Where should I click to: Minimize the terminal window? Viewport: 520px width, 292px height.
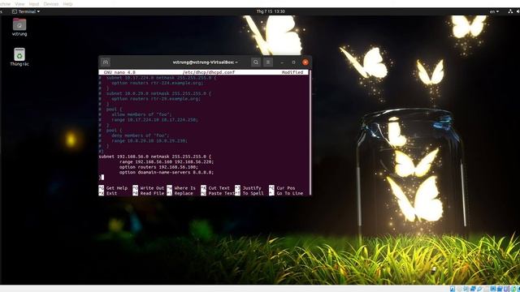pyautogui.click(x=282, y=62)
